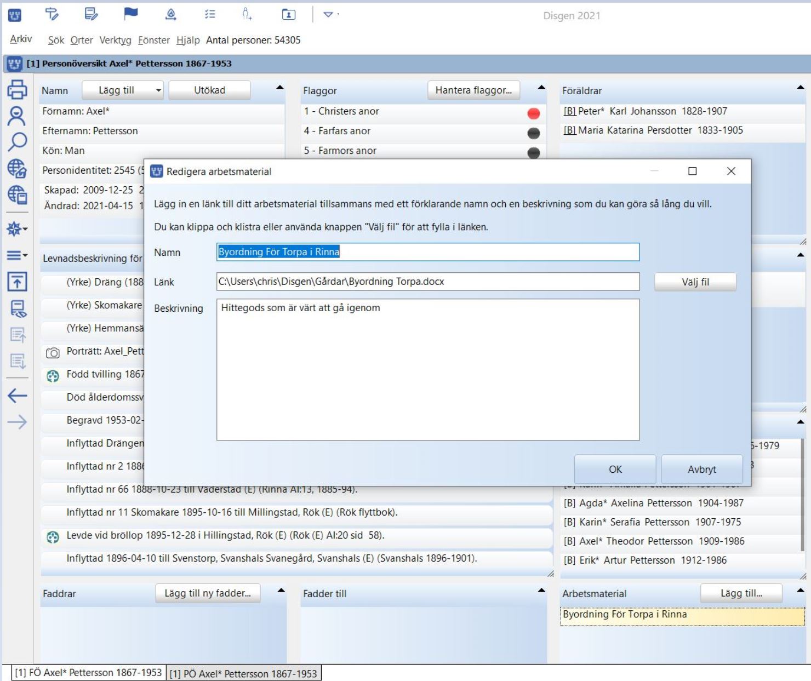Collapse the Namn panel
This screenshot has height=681, width=811.
[279, 87]
